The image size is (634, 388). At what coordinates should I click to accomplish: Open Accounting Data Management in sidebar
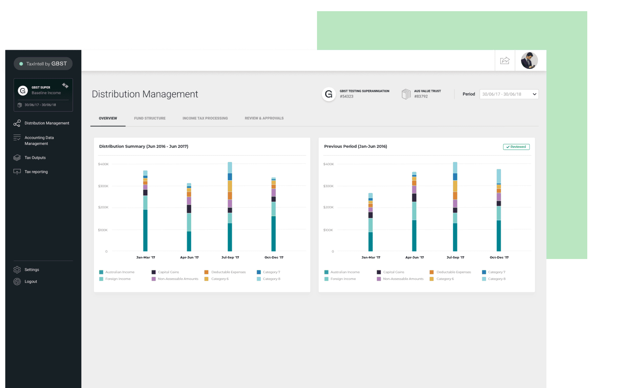coord(39,141)
